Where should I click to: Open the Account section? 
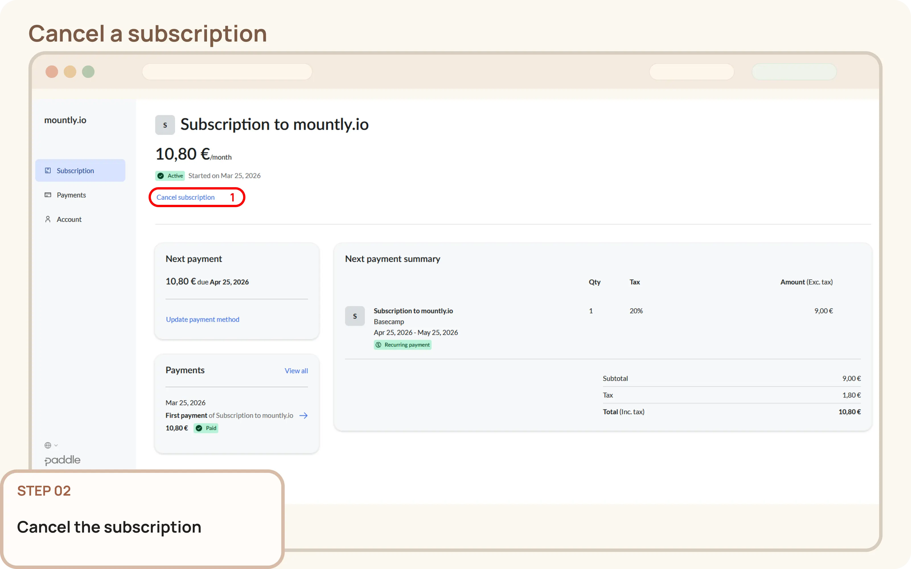69,219
